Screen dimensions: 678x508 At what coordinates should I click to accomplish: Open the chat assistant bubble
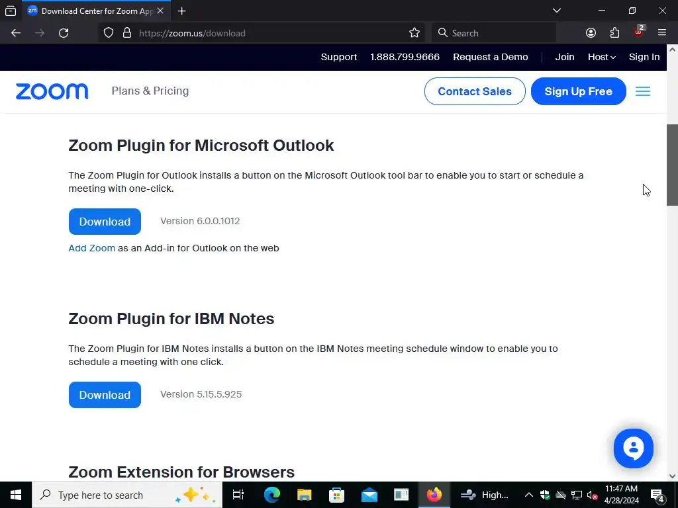(633, 448)
